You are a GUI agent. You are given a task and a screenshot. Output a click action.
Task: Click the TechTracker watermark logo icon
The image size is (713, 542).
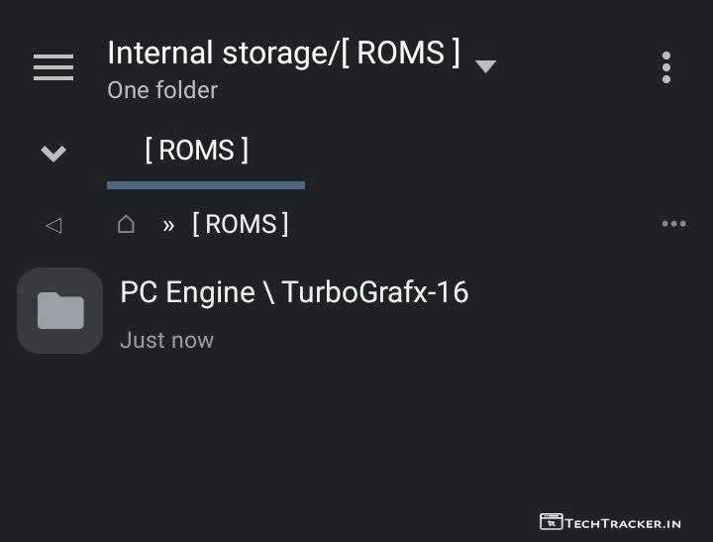click(551, 521)
